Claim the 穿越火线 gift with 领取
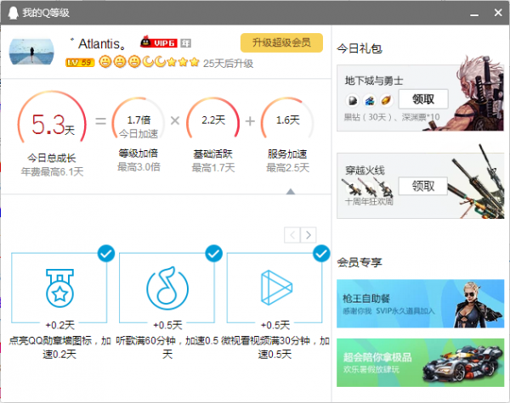 [423, 186]
